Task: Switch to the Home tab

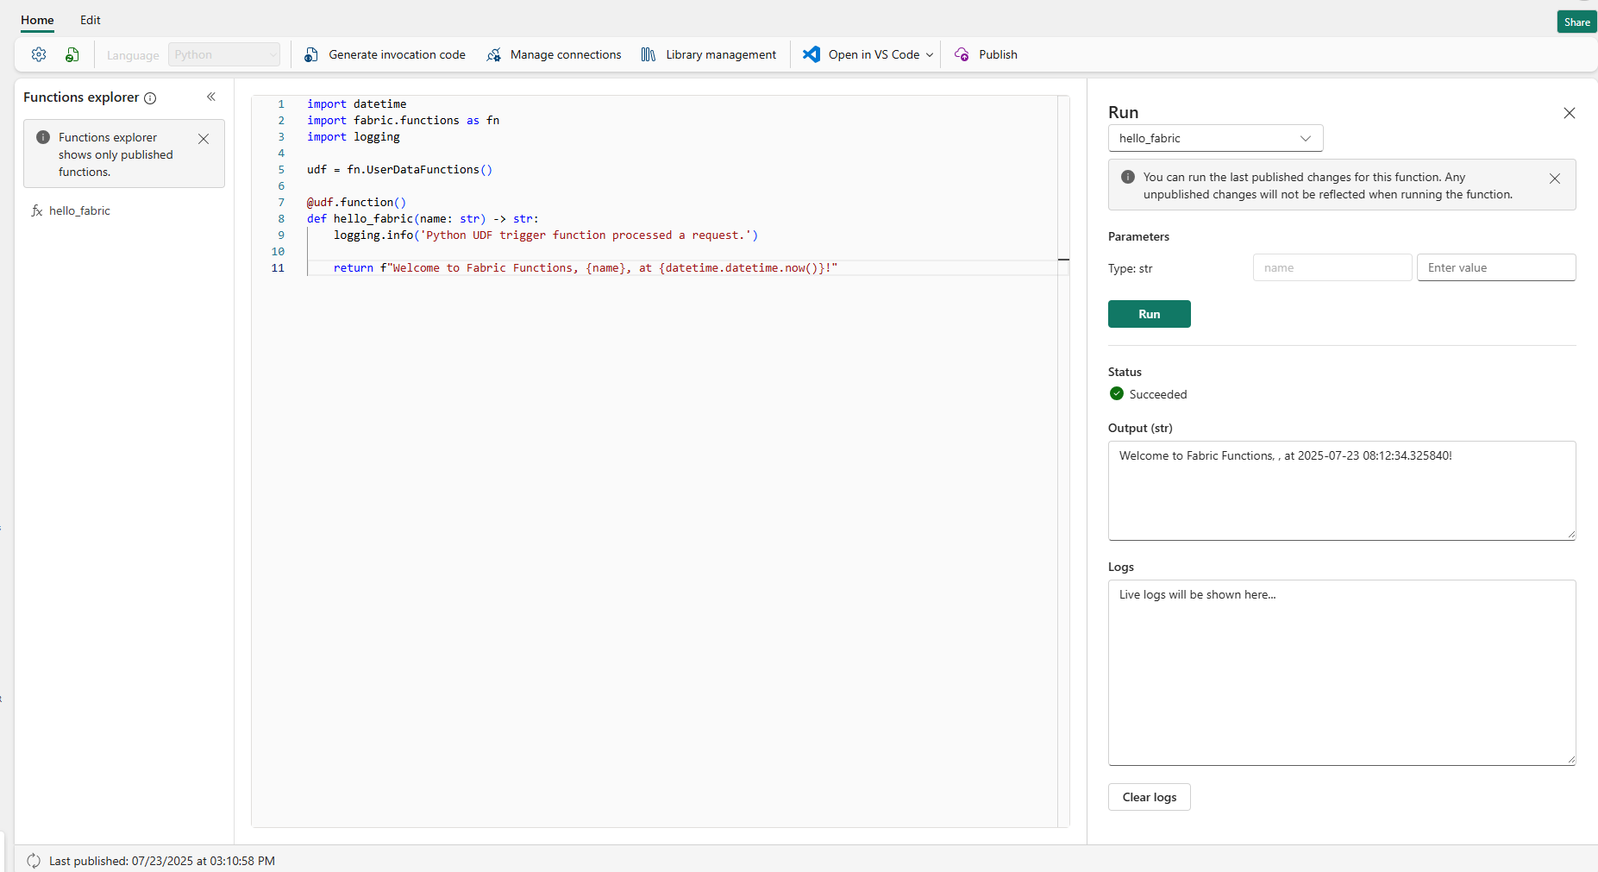Action: [x=37, y=20]
